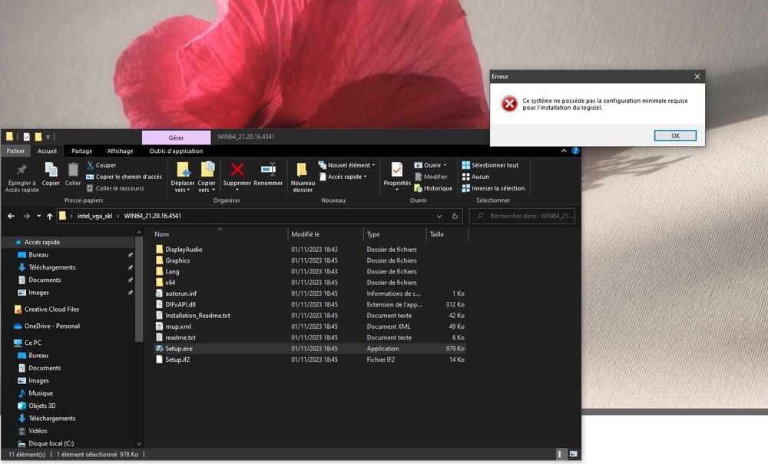The image size is (768, 464).
Task: Click the Renommer icon in ribbon
Action: coord(268,170)
